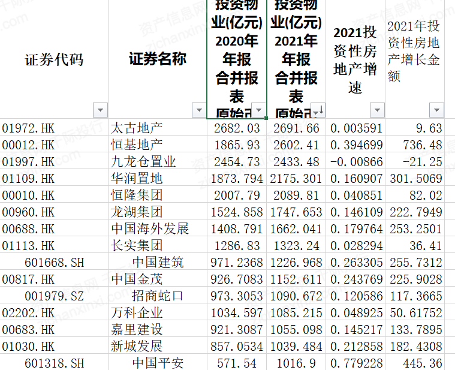Select cell 华润置地
The height and width of the screenshot is (370, 455).
click(x=158, y=178)
